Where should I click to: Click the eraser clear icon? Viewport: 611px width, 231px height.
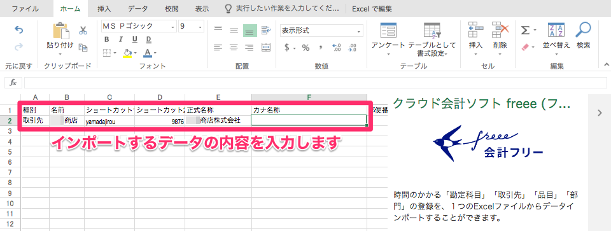(525, 47)
